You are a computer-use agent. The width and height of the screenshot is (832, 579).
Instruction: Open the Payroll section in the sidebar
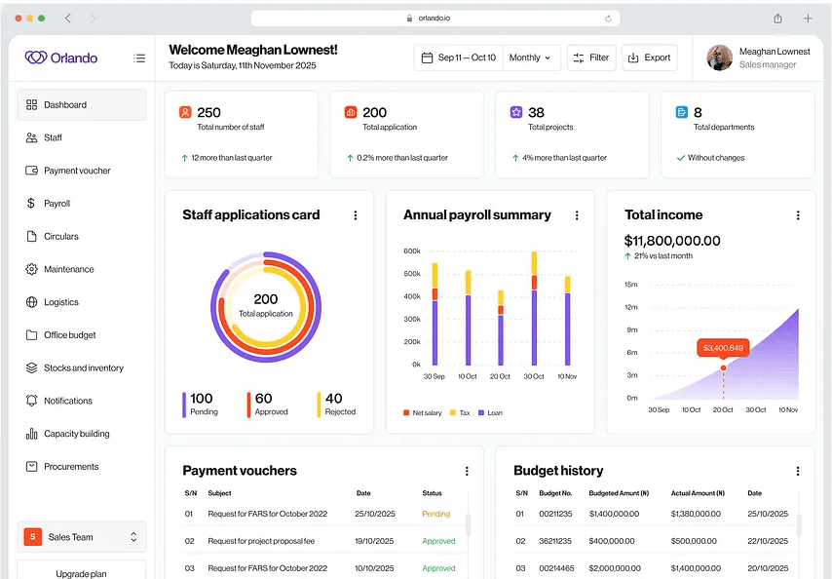coord(58,203)
